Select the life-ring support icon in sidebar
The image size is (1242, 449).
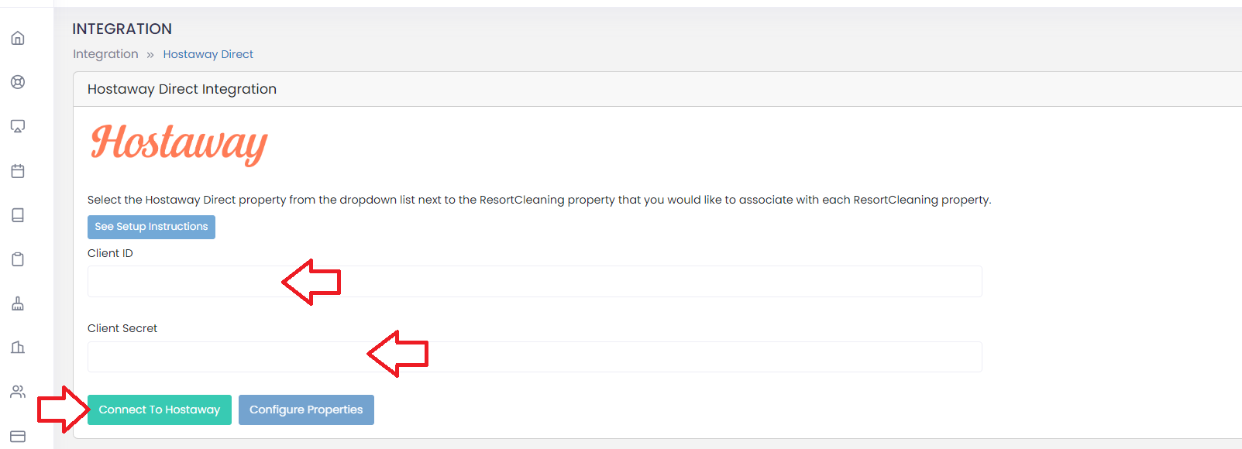(x=17, y=81)
